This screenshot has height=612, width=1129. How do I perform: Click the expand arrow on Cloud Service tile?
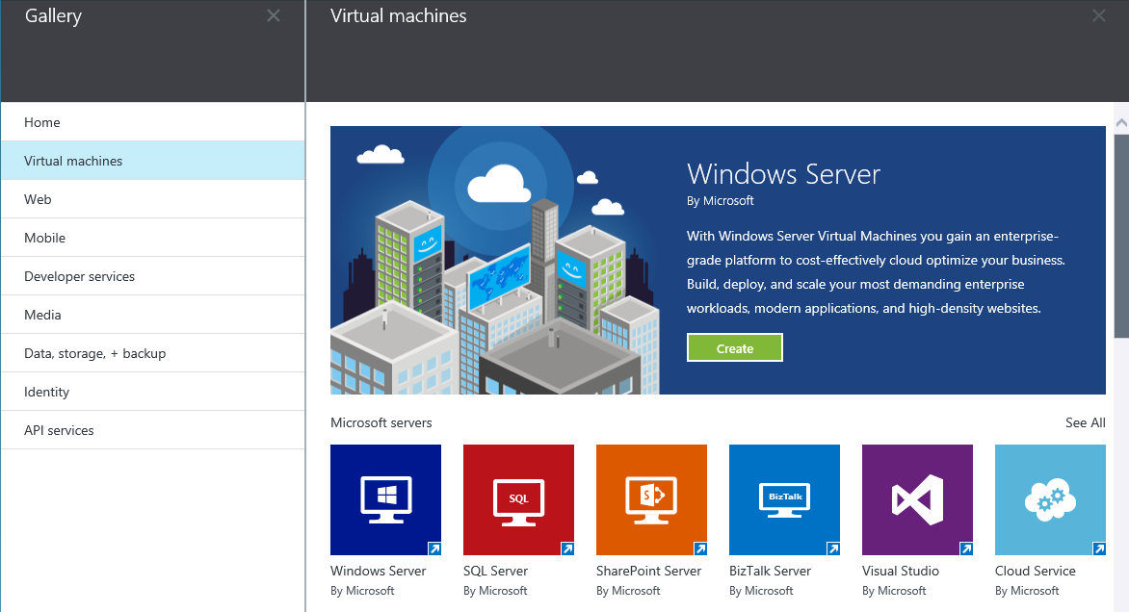click(x=1098, y=548)
